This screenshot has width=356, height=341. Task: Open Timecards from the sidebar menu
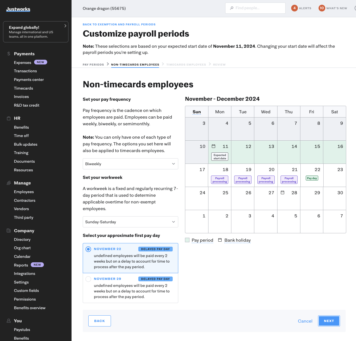click(x=23, y=88)
